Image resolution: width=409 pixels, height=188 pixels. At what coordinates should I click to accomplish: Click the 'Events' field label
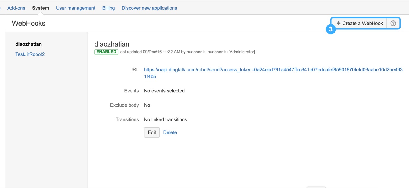point(132,91)
